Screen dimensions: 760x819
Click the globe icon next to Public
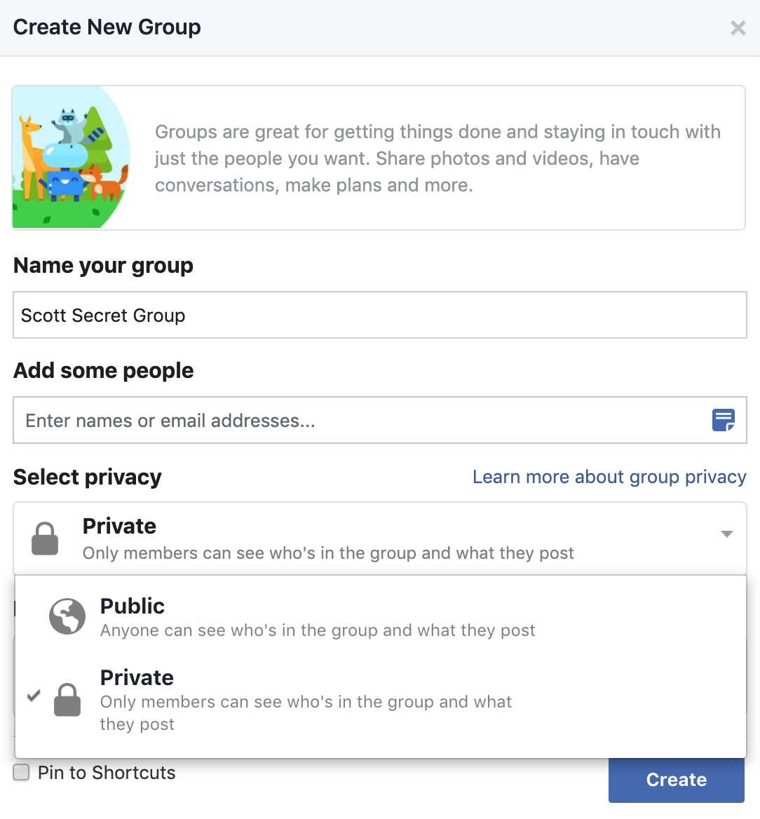(x=67, y=616)
